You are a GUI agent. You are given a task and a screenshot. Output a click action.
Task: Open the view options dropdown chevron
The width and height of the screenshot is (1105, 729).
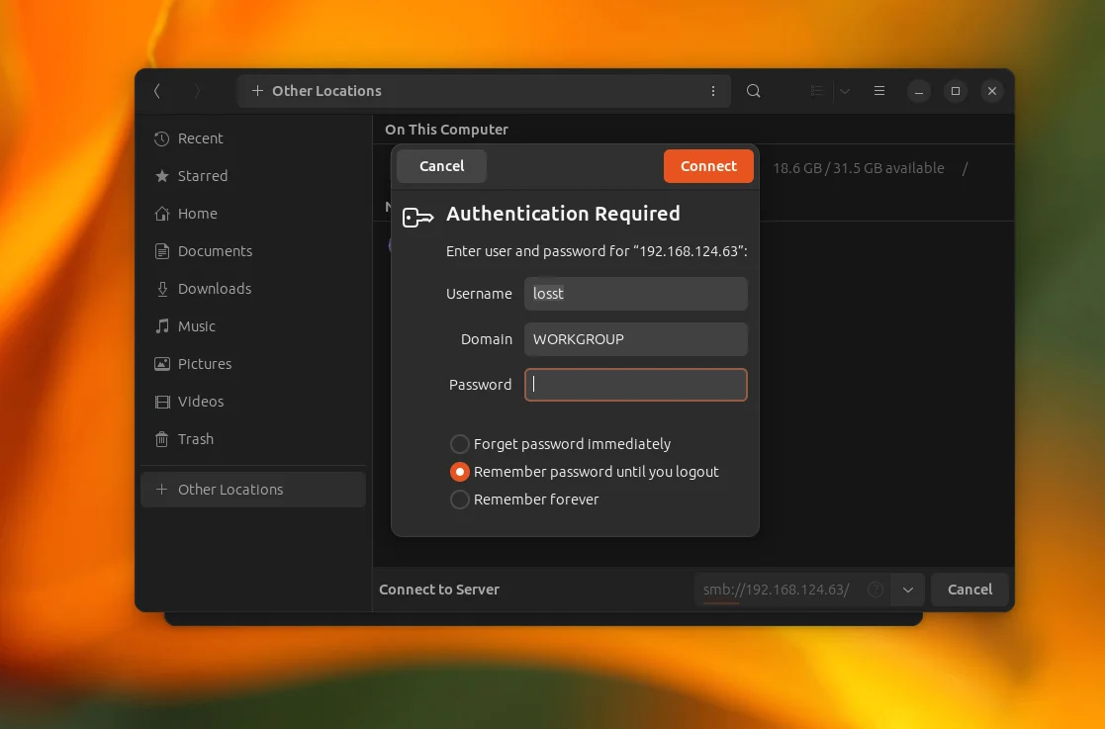[x=844, y=91]
